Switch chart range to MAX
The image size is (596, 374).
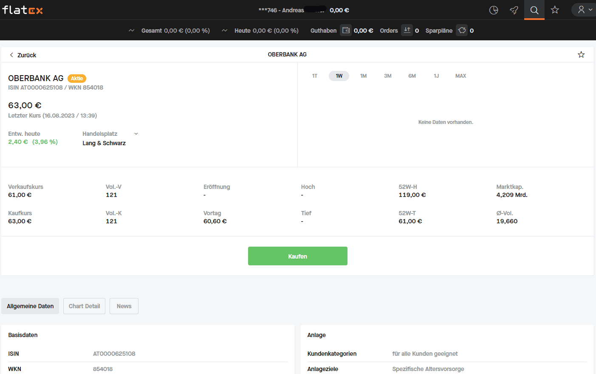pyautogui.click(x=460, y=76)
